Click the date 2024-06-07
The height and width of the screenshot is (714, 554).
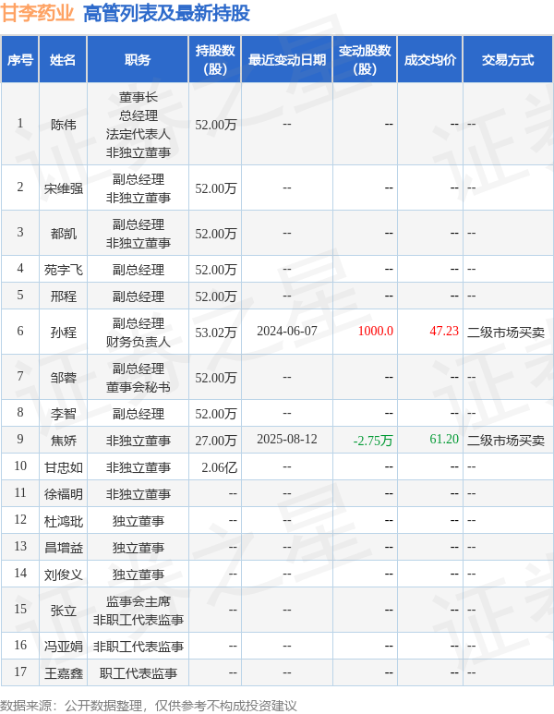(x=287, y=331)
